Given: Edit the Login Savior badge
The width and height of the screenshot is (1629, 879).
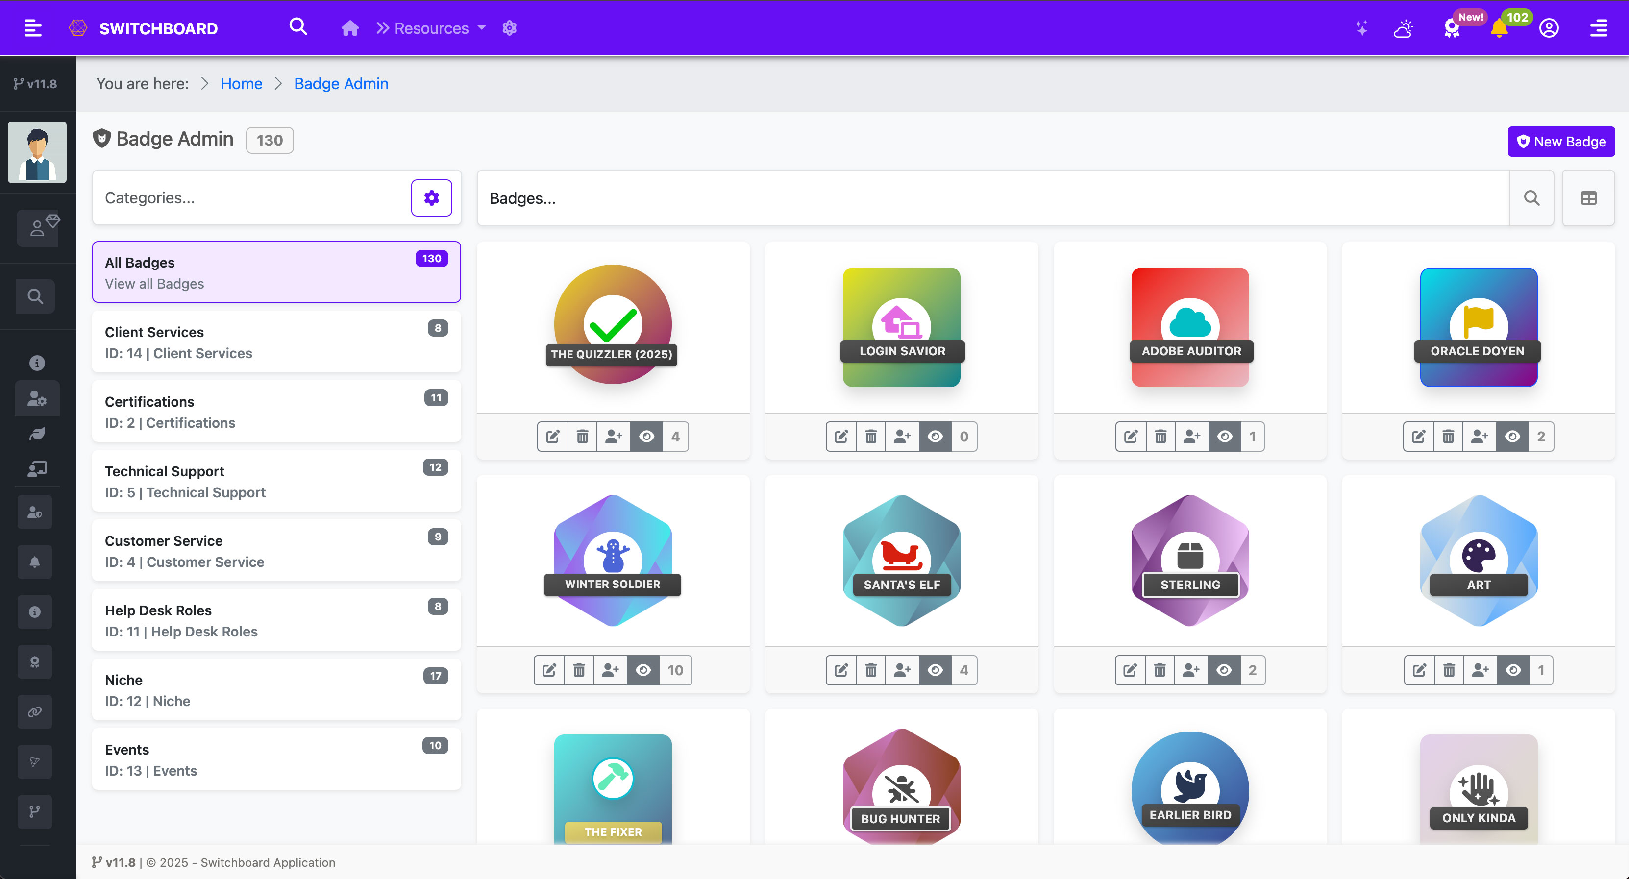Looking at the screenshot, I should click(x=841, y=437).
